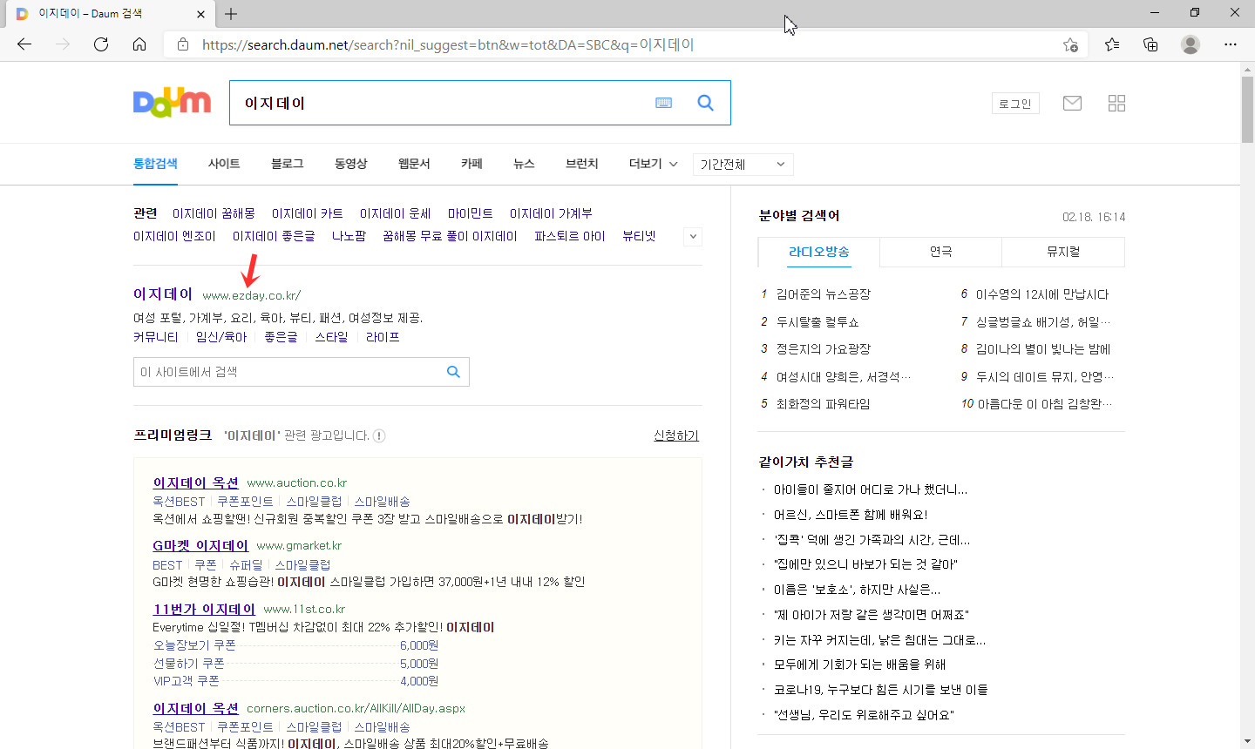
Task: Click the 슈퍼딜 link under G마켓
Action: point(246,565)
